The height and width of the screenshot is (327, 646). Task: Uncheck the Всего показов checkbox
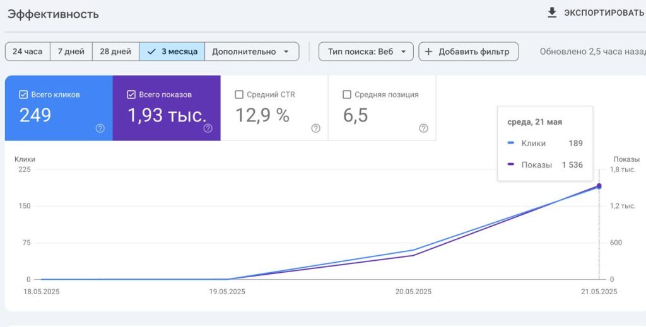click(x=131, y=95)
